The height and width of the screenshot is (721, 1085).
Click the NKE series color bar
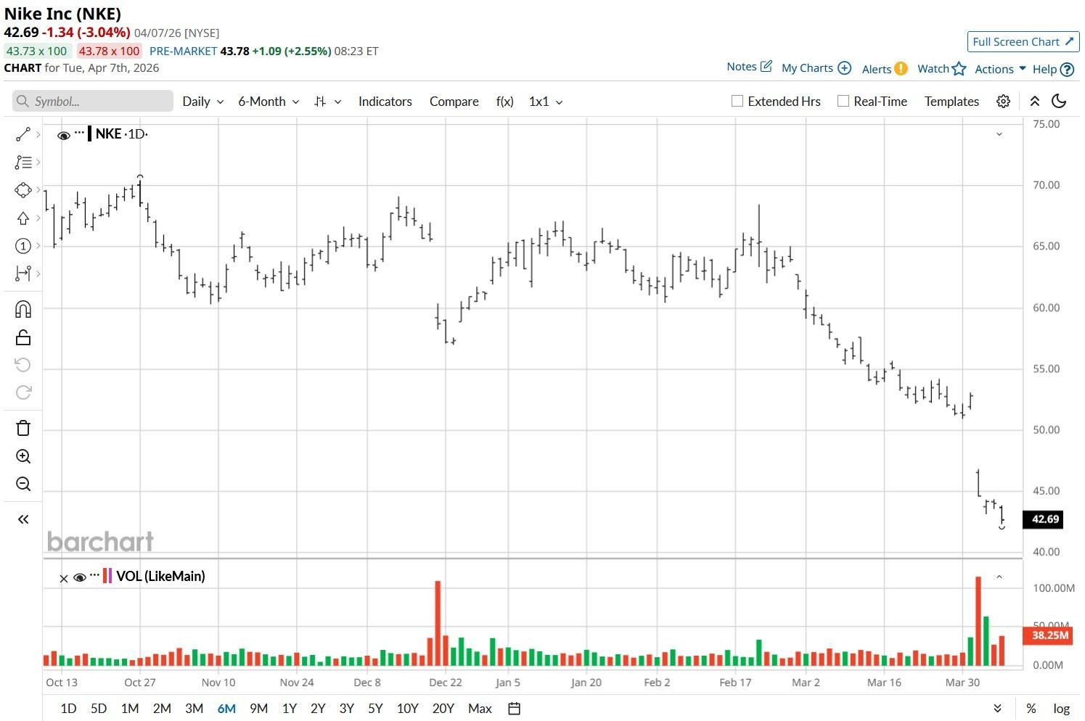[89, 133]
